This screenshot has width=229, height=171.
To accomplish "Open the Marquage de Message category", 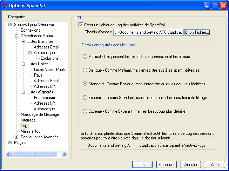I will click(40, 114).
